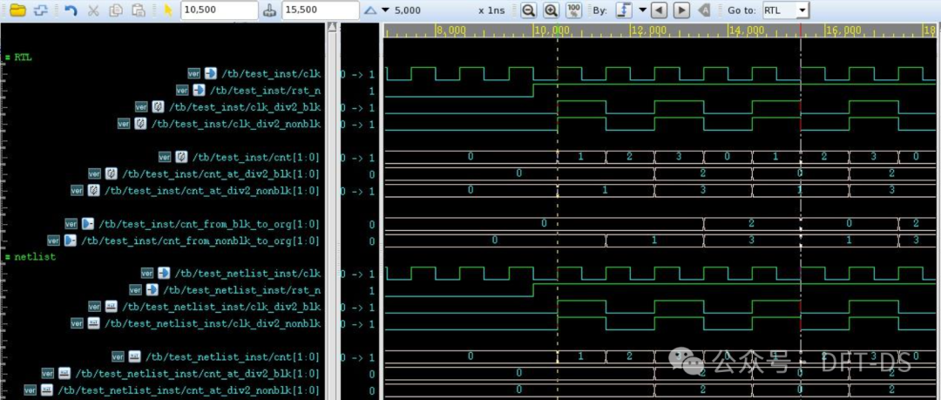Click the primary cursor time field showing 10,500

coord(219,10)
